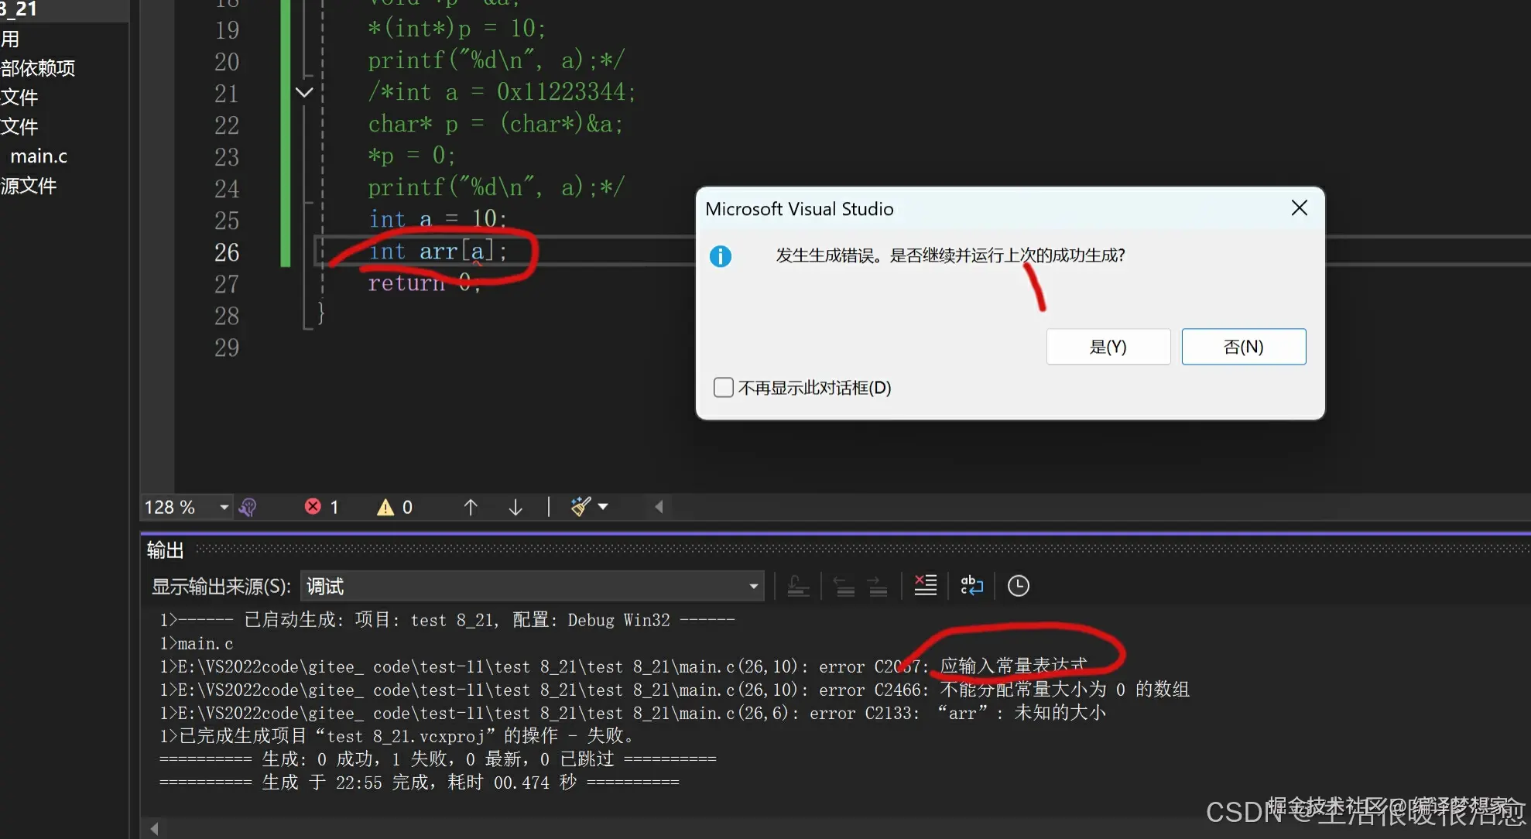
Task: Select the 部依赖项 node in solution explorer
Action: [38, 68]
